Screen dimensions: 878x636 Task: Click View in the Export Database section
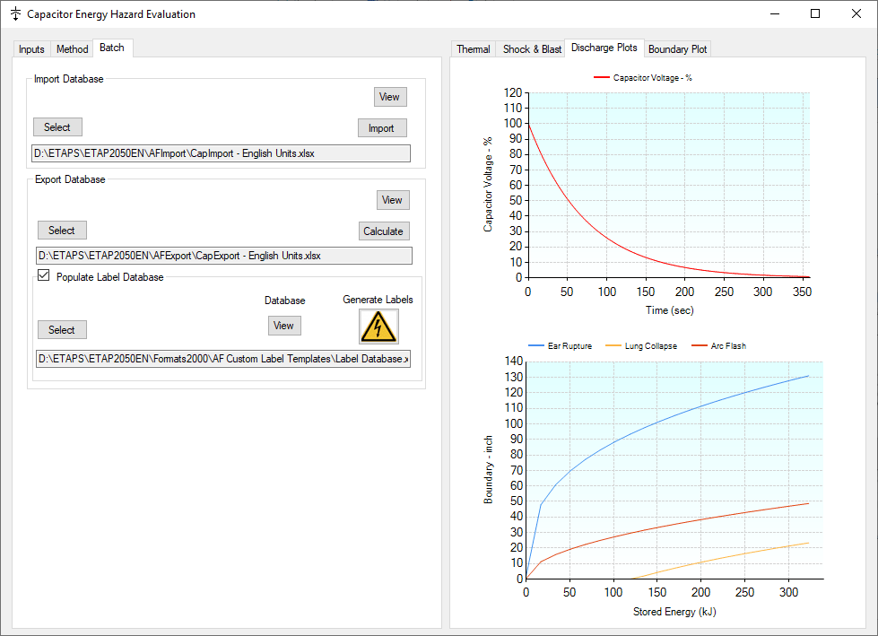[392, 199]
